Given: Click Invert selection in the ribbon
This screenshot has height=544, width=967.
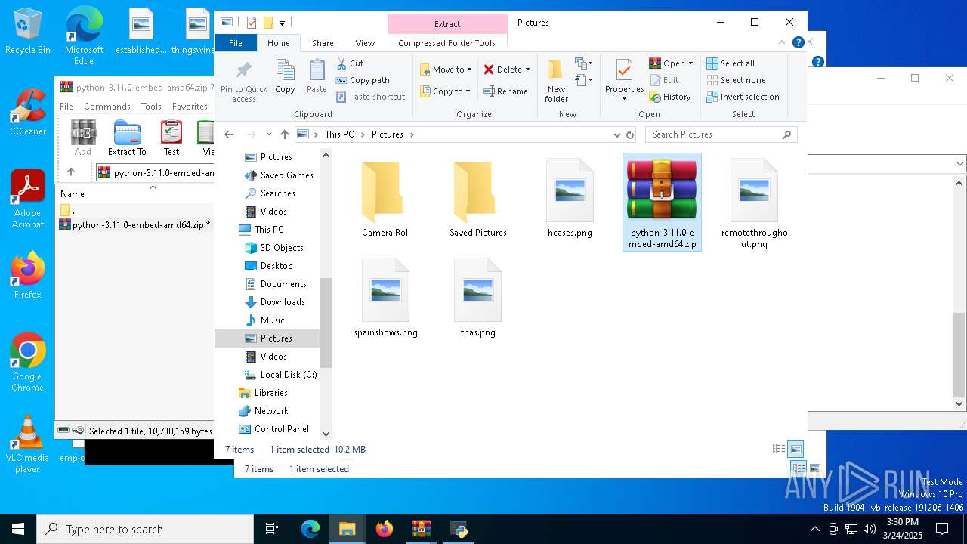Looking at the screenshot, I should click(x=743, y=97).
